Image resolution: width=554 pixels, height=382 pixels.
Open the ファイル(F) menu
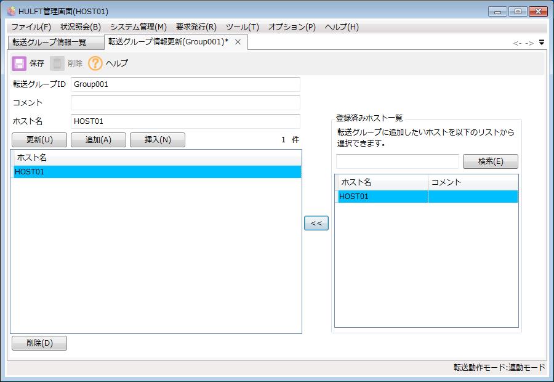coord(31,27)
